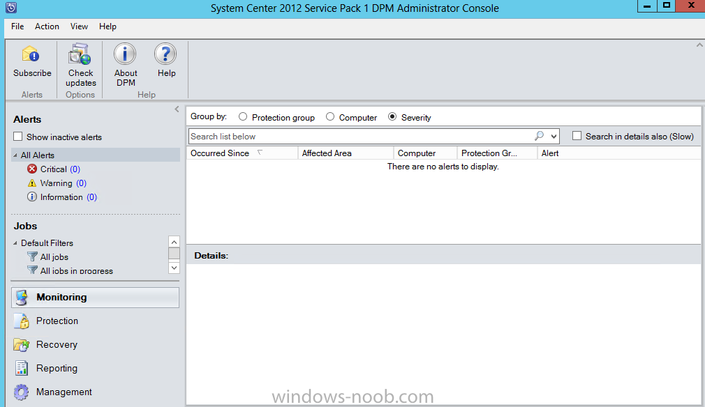The image size is (705, 407).
Task: Check Search in details also (Slow)
Action: (577, 135)
